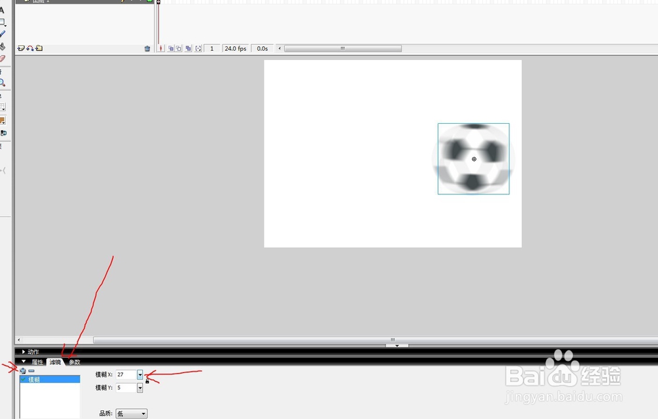The width and height of the screenshot is (658, 419).
Task: Click stage scroll left arrow
Action: coord(18,339)
